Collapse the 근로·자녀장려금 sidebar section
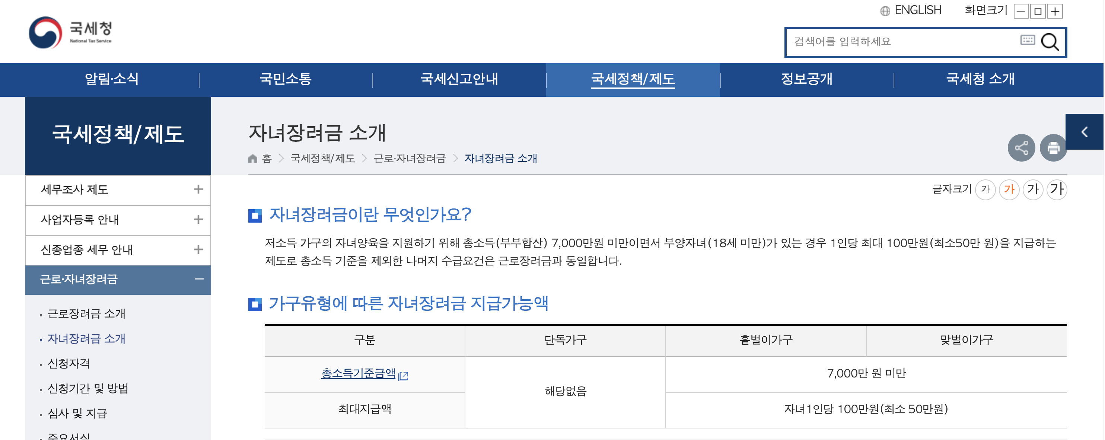This screenshot has width=1105, height=440. click(198, 279)
